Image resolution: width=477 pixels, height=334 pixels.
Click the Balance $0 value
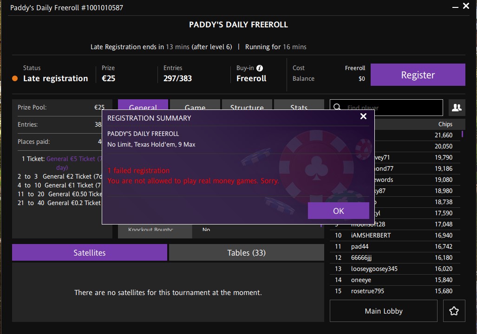(361, 79)
